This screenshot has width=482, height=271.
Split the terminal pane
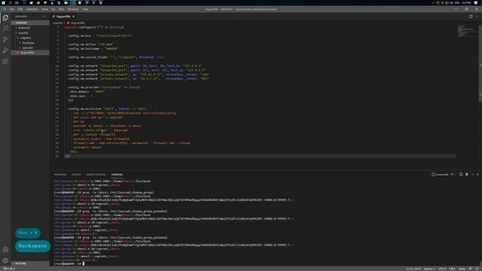click(x=461, y=175)
